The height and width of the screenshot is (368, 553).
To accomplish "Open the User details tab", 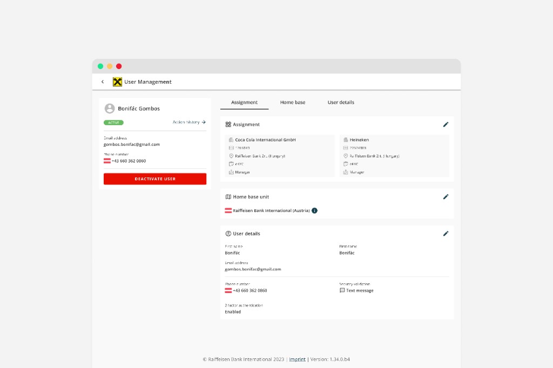I will (x=341, y=102).
